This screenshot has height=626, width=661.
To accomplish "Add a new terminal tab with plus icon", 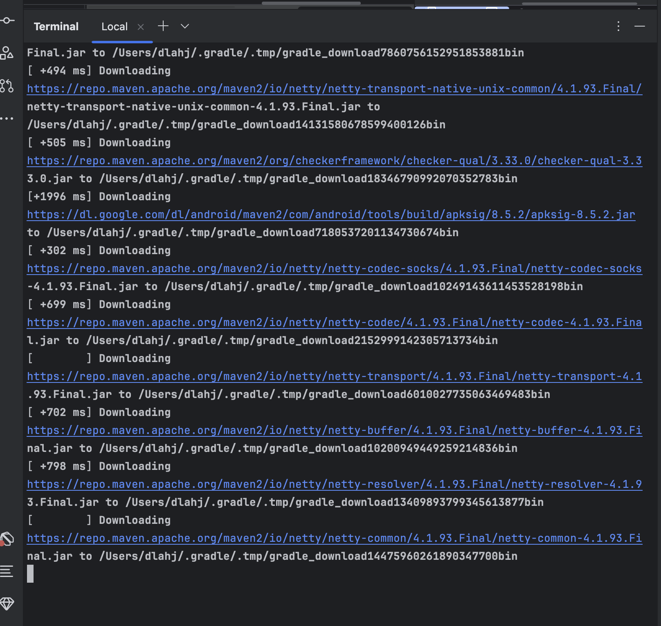I will click(163, 27).
